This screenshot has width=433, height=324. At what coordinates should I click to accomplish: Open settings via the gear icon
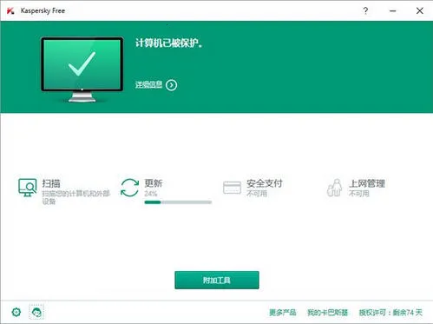pos(16,312)
